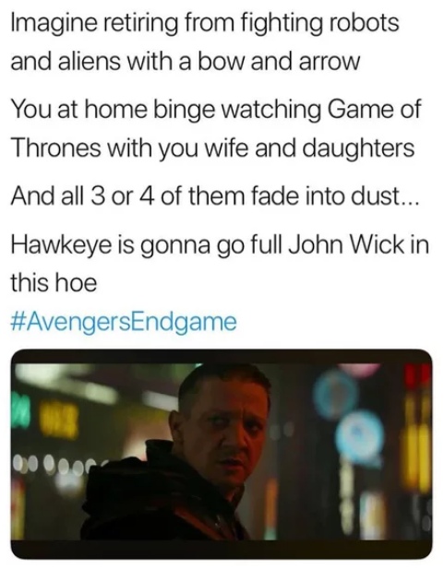This screenshot has height=569, width=444.
Task: Click the final line 'this hoe'
Action: click(x=54, y=283)
